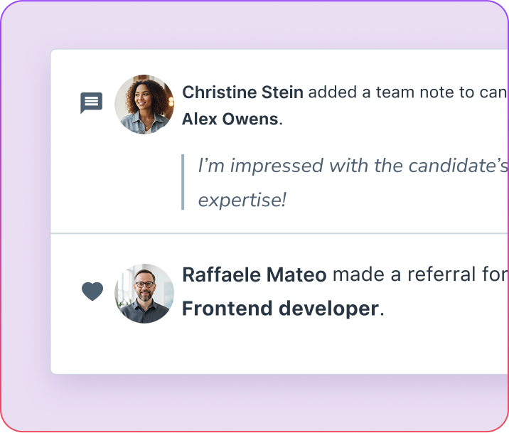The height and width of the screenshot is (433, 509).
Task: Click the heart referral icon
Action: pos(92,292)
